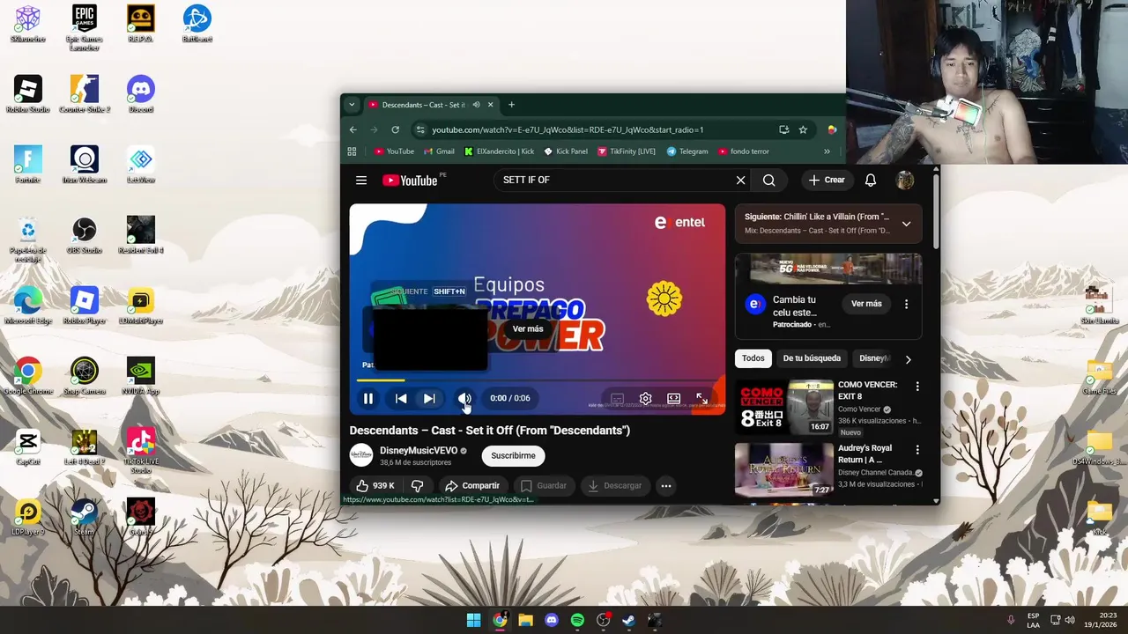1128x634 pixels.
Task: Open options for COMO VENCER video
Action: 917,387
